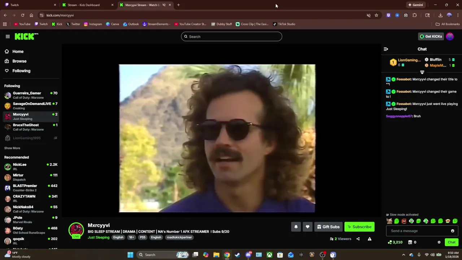Open BLASTPremier recommended channel
Image resolution: width=462 pixels, height=260 pixels.
point(31,188)
